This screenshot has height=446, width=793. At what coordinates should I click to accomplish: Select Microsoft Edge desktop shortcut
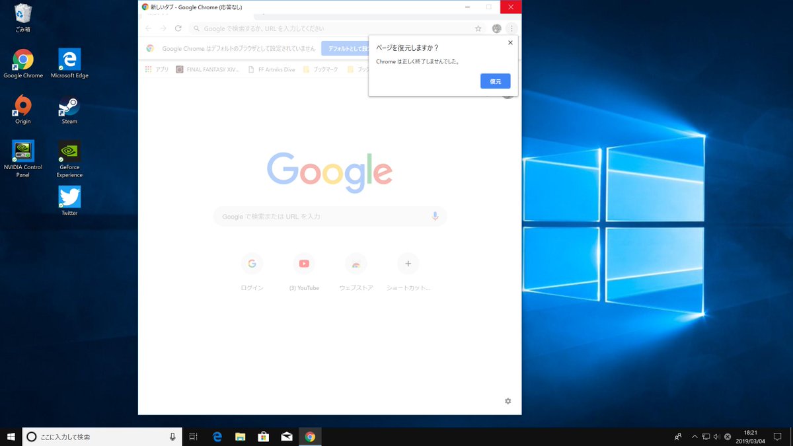tap(69, 64)
